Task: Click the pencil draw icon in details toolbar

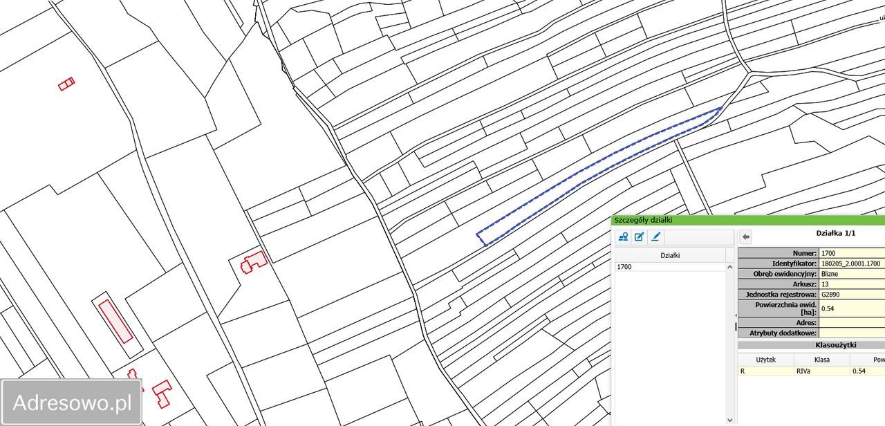Action: point(656,237)
